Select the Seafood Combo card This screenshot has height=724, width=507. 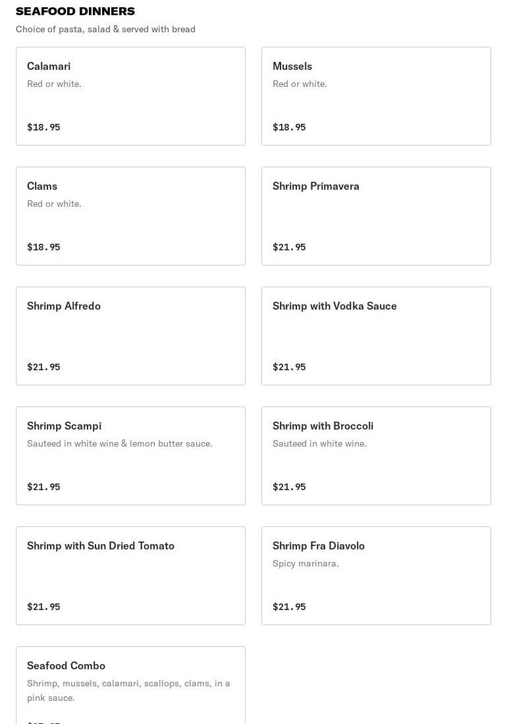coord(130,685)
